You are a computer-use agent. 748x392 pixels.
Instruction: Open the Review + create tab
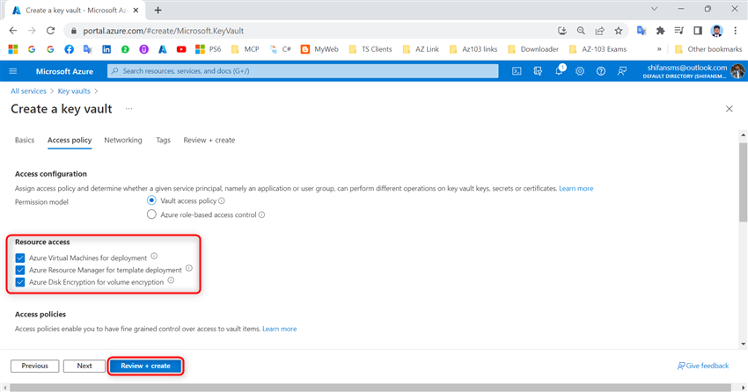coord(209,140)
